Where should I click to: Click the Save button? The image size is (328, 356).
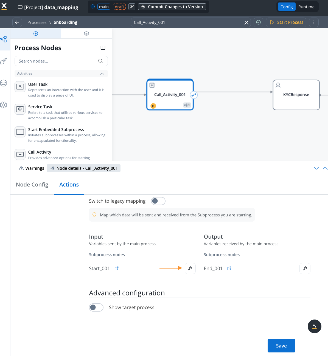pyautogui.click(x=281, y=346)
